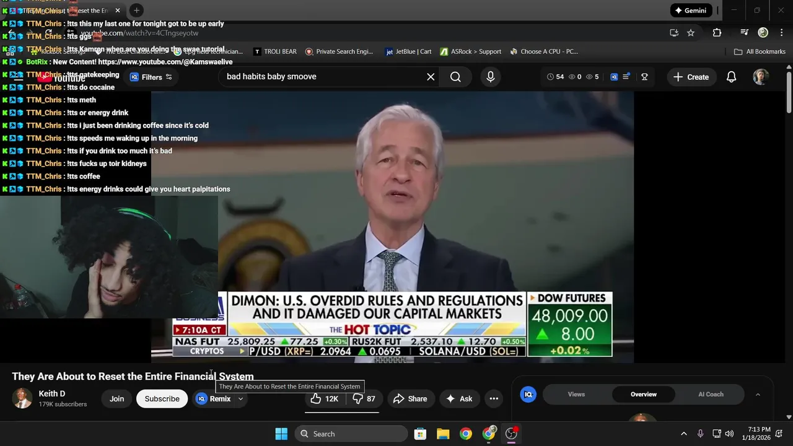Image resolution: width=793 pixels, height=446 pixels.
Task: Expand the Remix dropdown arrow
Action: click(x=240, y=399)
